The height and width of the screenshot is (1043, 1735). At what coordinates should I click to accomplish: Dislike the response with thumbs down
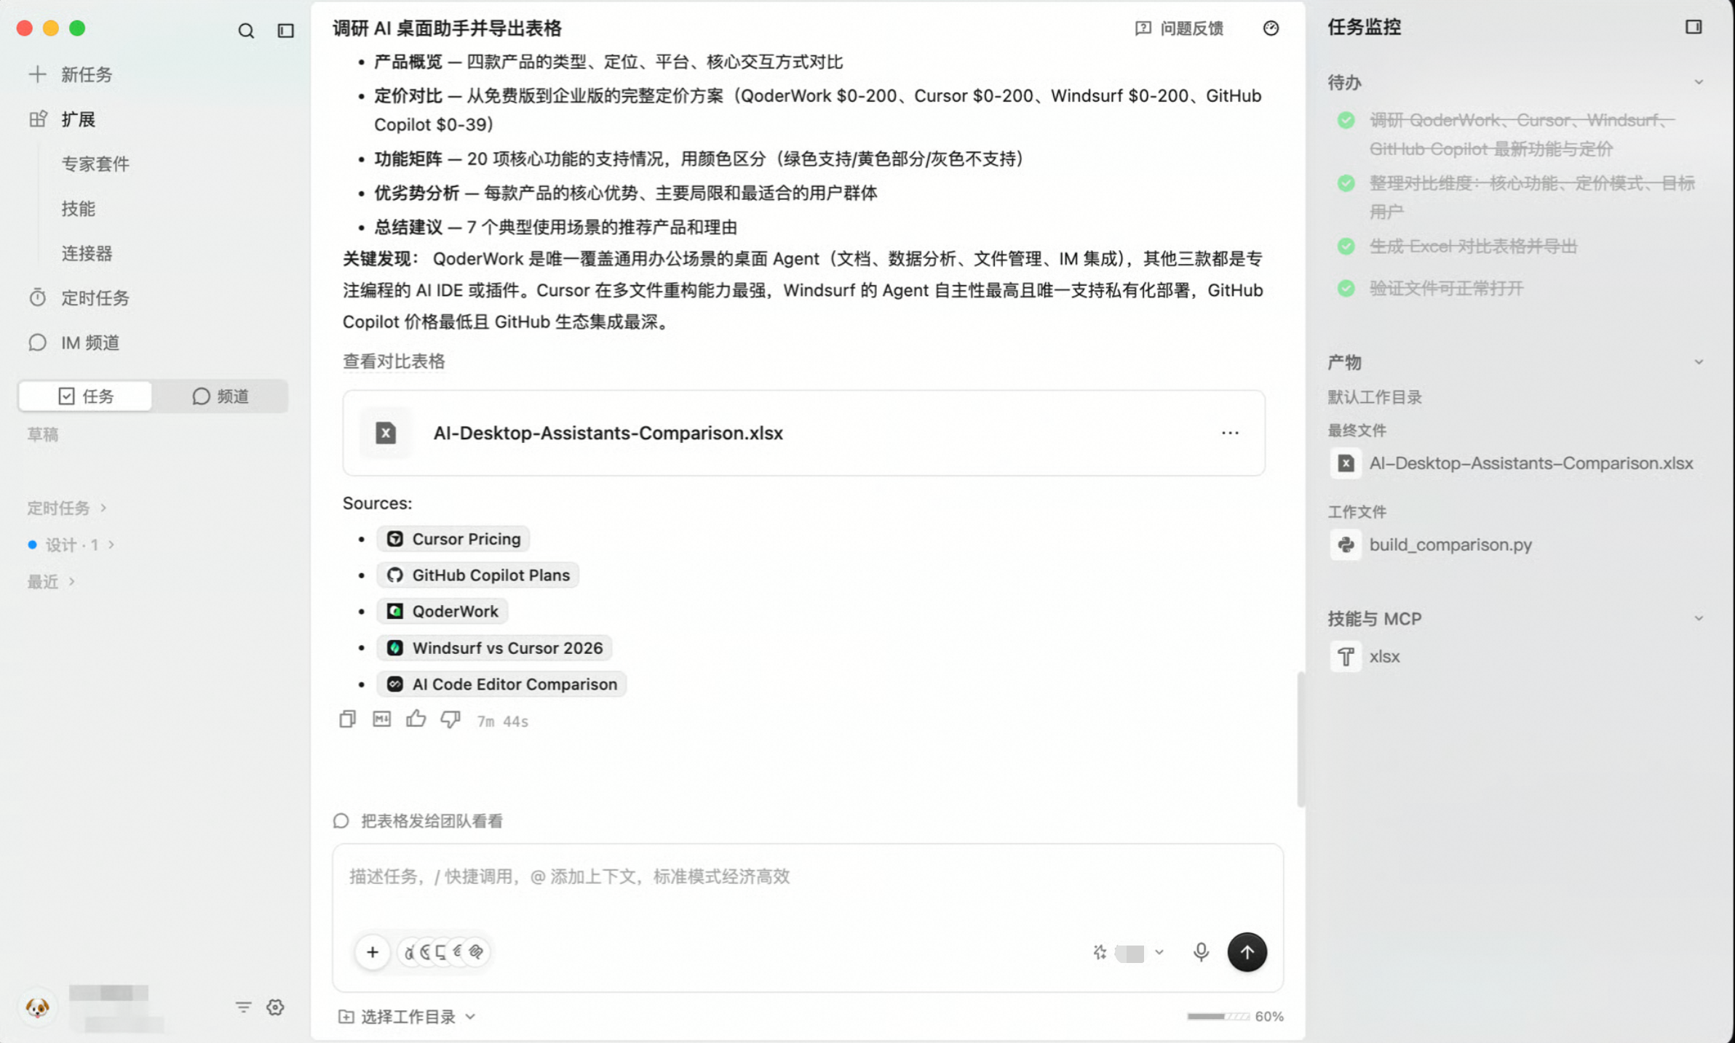[x=450, y=719]
